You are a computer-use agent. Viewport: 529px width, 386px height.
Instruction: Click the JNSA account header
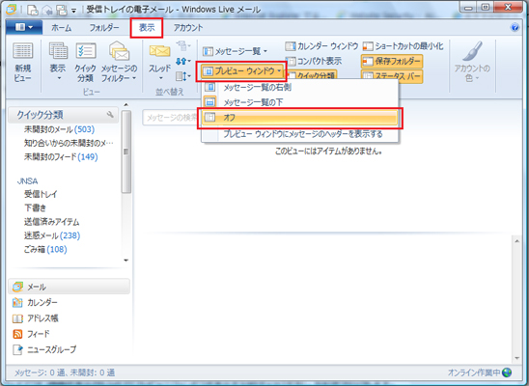(27, 181)
